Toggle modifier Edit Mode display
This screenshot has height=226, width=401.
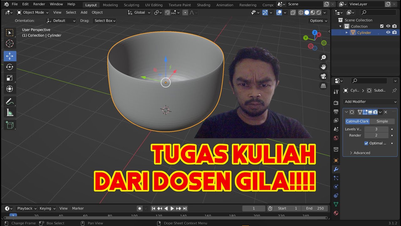tap(365, 112)
